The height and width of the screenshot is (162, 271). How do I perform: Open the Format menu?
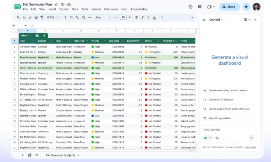64,9
